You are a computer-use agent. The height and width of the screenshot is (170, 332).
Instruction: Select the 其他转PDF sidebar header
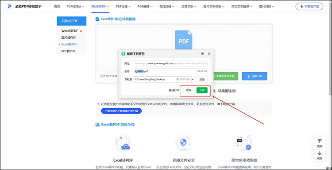pos(72,21)
